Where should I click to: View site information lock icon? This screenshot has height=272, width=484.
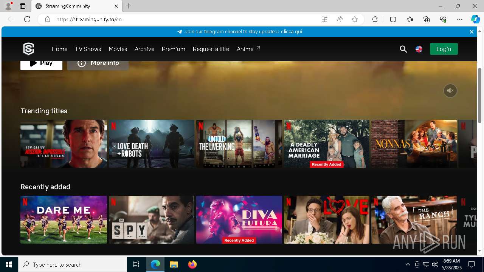click(48, 19)
